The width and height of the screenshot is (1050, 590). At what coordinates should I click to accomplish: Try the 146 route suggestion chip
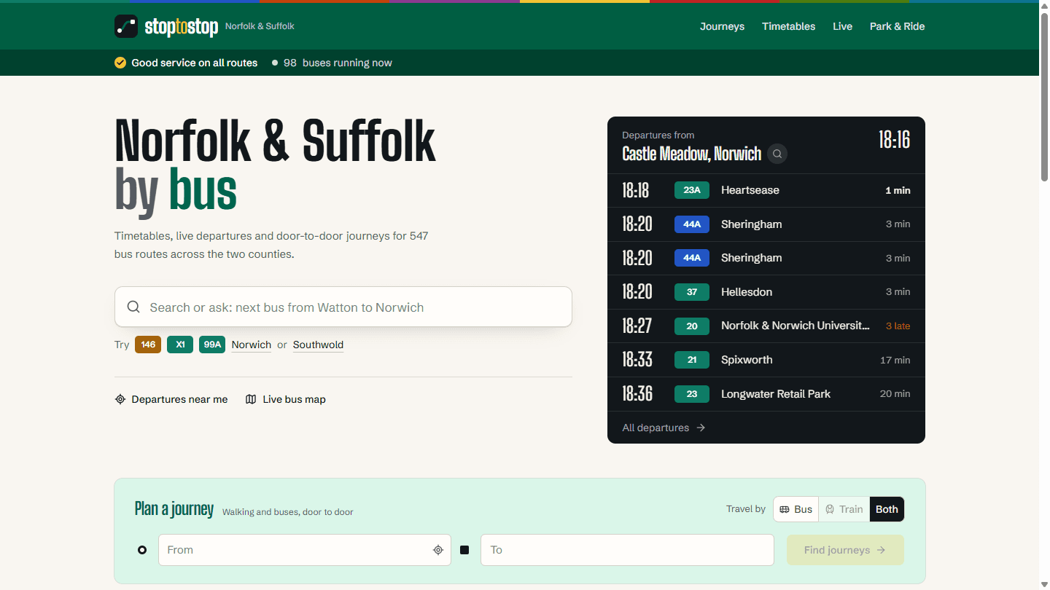[148, 345]
